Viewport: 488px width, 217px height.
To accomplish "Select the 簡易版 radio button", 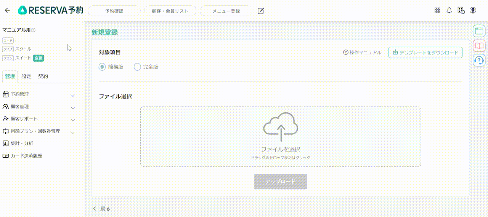I will click(x=102, y=67).
